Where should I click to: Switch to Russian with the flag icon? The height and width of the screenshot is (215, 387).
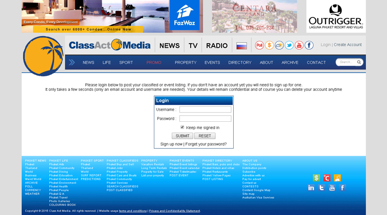(x=241, y=46)
